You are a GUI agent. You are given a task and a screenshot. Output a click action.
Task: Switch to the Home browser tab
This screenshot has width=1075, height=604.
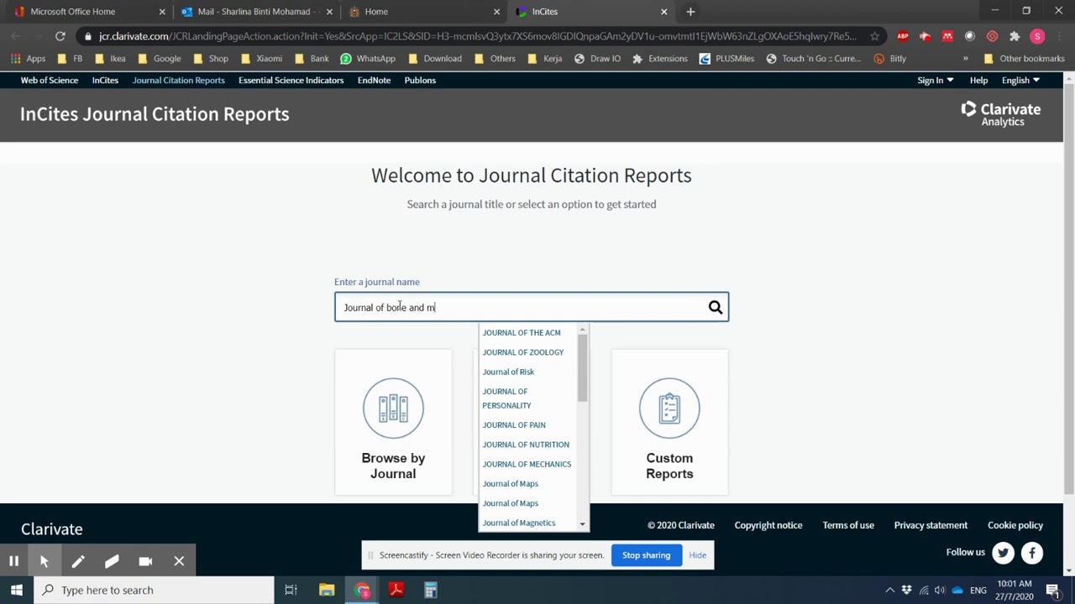pos(423,12)
